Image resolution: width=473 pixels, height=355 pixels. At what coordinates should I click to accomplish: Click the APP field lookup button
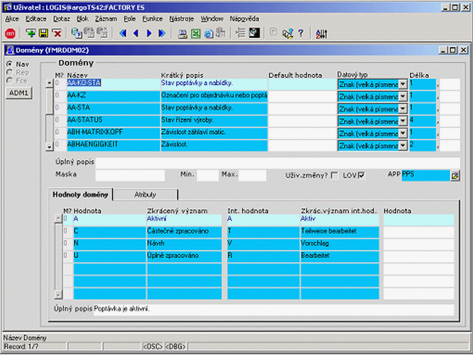455,175
